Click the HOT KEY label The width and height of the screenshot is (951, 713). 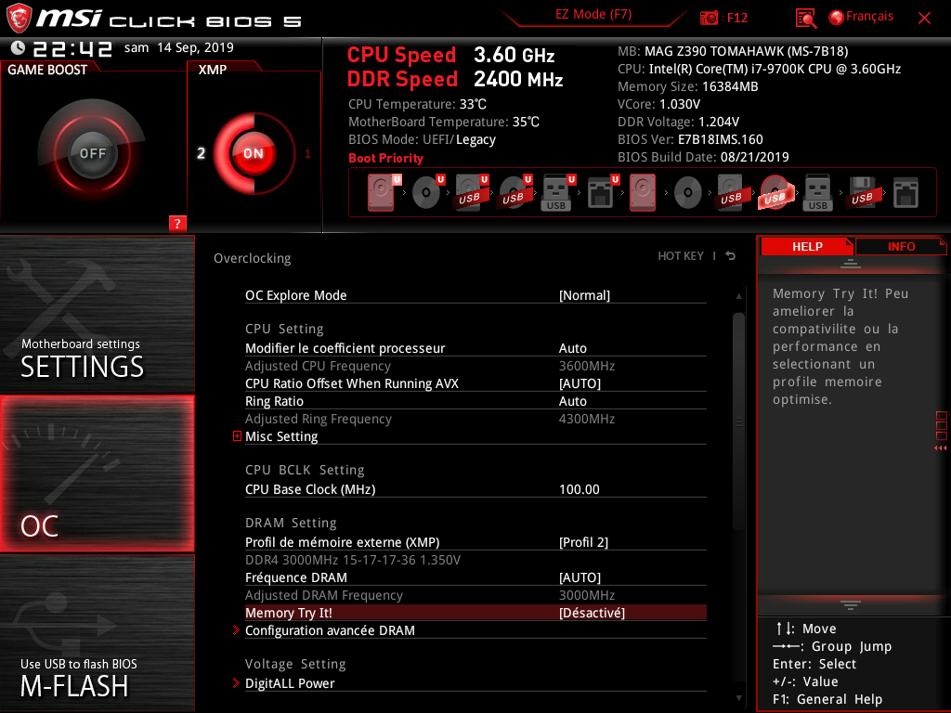681,256
